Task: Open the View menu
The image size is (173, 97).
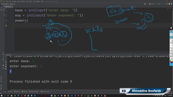Action: pos(10,1)
